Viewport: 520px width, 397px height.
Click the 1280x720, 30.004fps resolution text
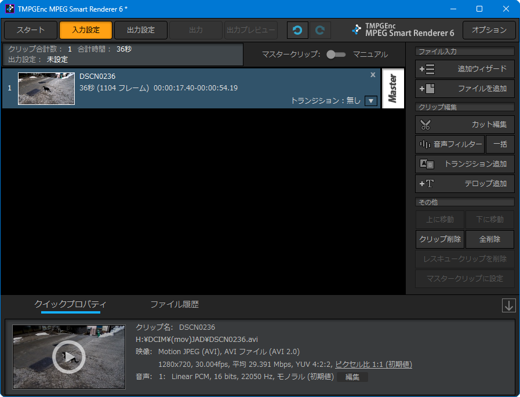coord(194,365)
